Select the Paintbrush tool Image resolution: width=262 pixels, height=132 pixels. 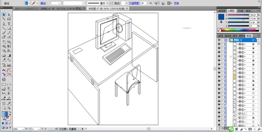[x=4, y=33]
